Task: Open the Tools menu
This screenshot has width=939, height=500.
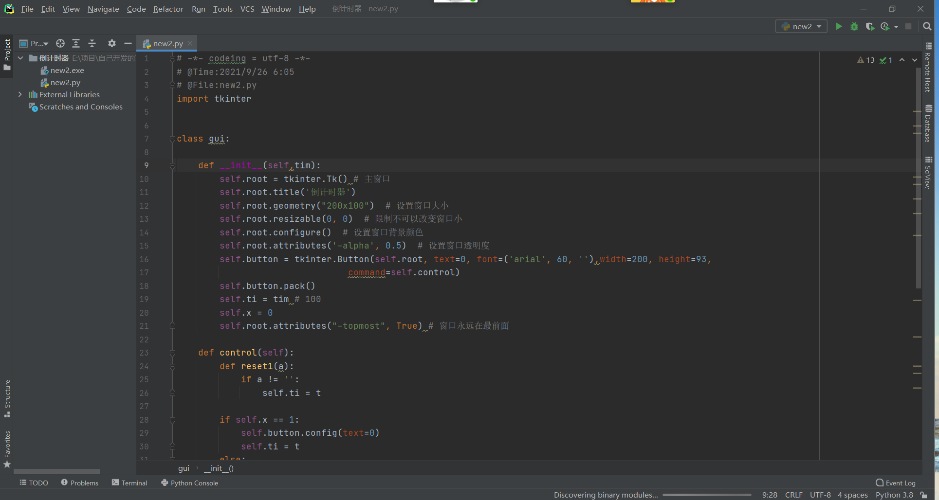Action: point(222,9)
